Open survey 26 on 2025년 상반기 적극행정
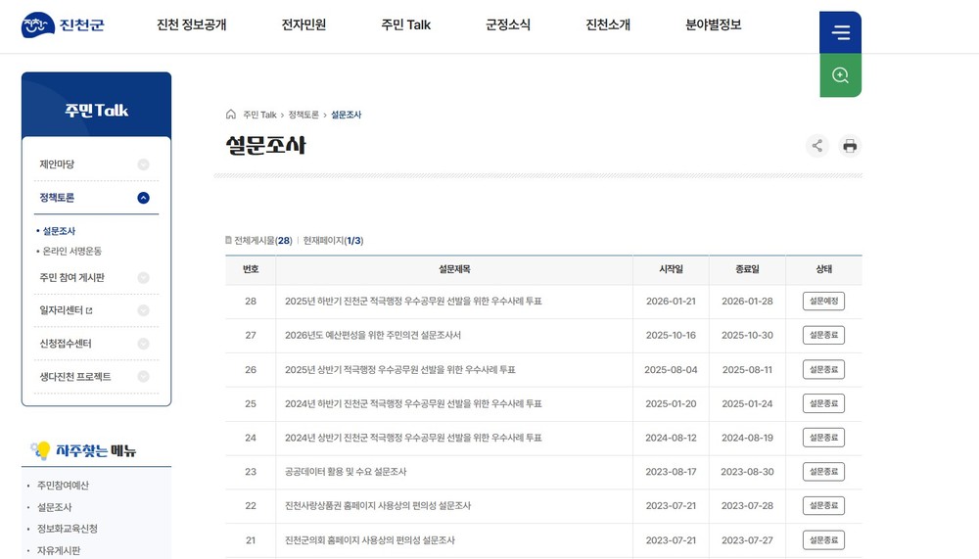The width and height of the screenshot is (979, 559). (x=400, y=370)
